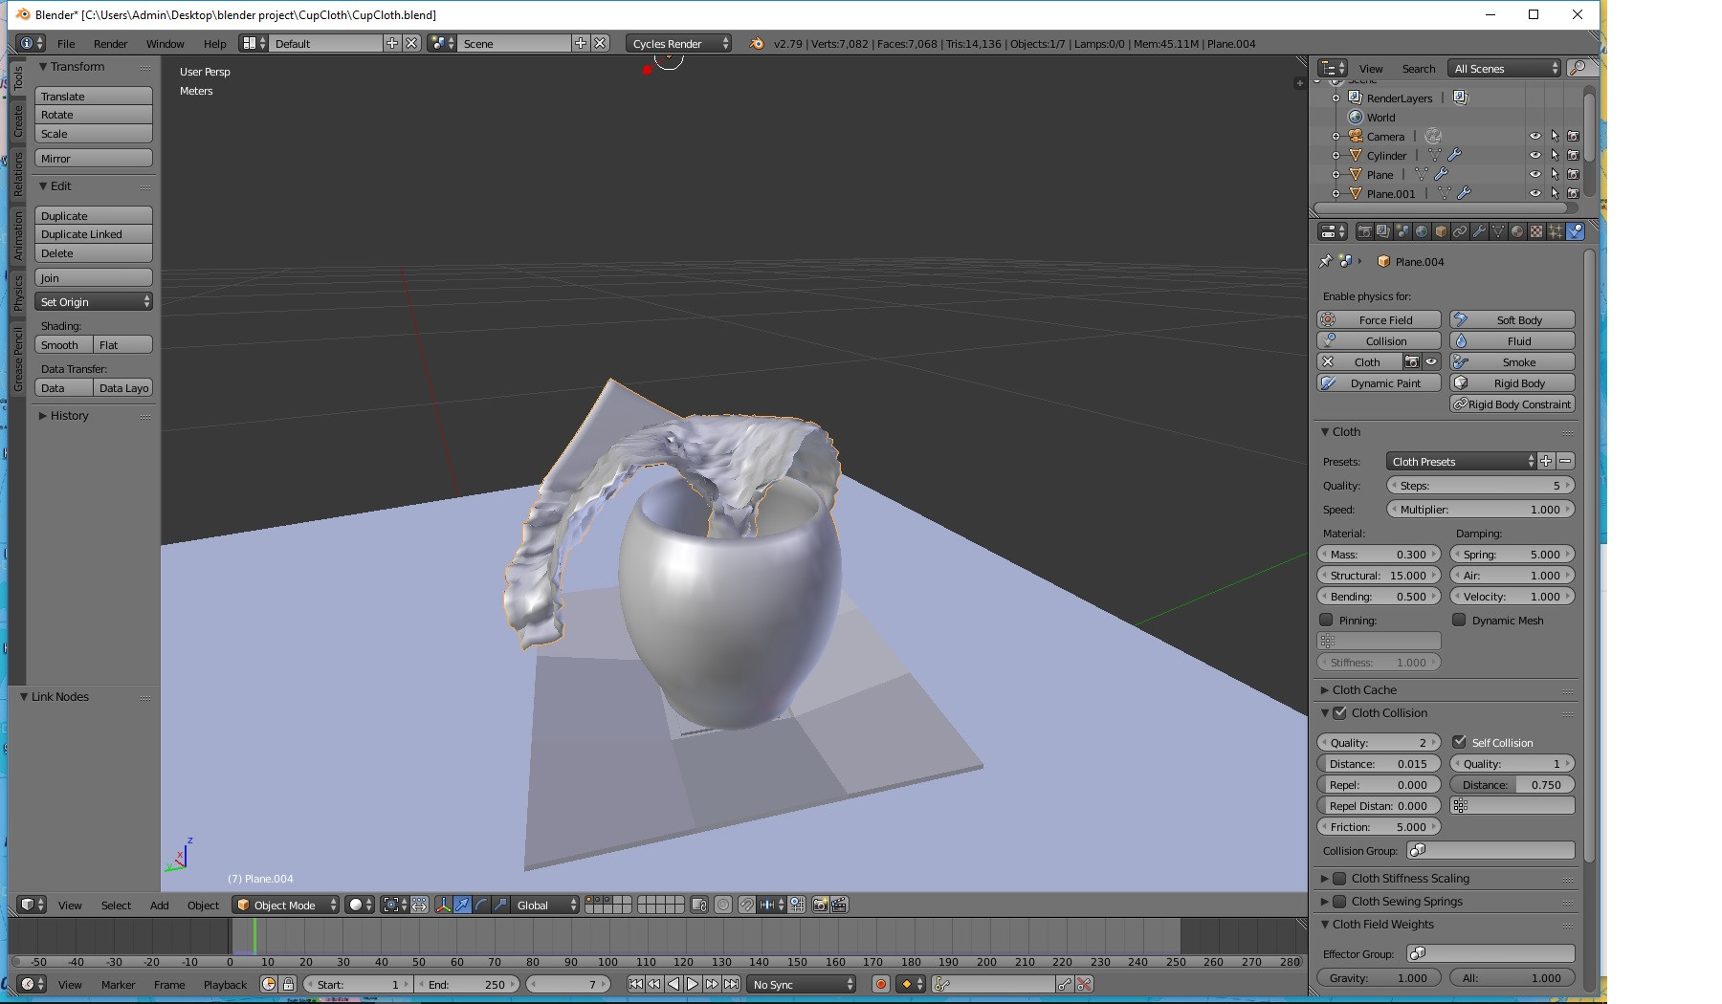
Task: Toggle Plane selectability arrow in outliner
Action: [x=1555, y=174]
